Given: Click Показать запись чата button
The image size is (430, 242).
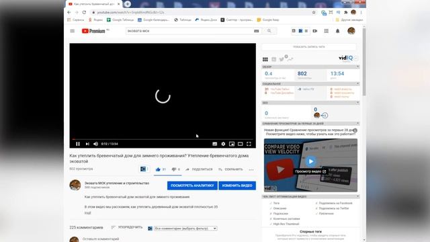Looking at the screenshot, I should click(309, 47).
